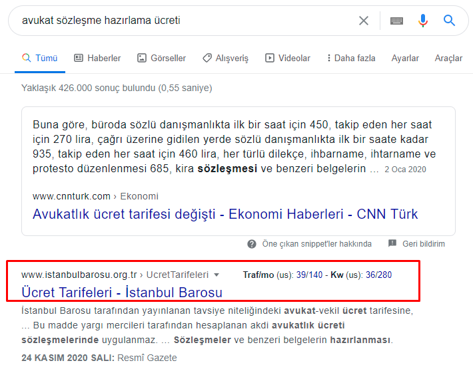The width and height of the screenshot is (473, 371).
Task: Click the www.istanbulbarosu.org.tr URL text
Action: [x=79, y=275]
